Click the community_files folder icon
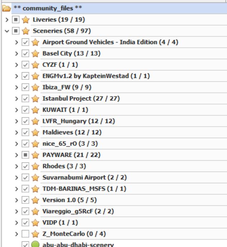The width and height of the screenshot is (227, 247). tap(6, 8)
